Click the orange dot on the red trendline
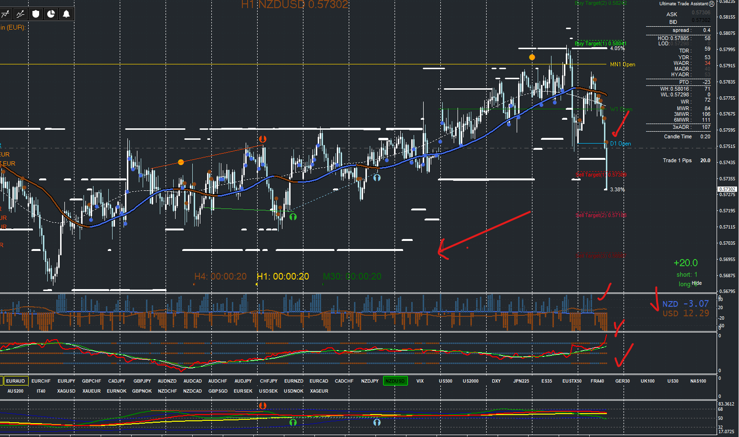Viewport: 739px width, 437px height. point(181,162)
